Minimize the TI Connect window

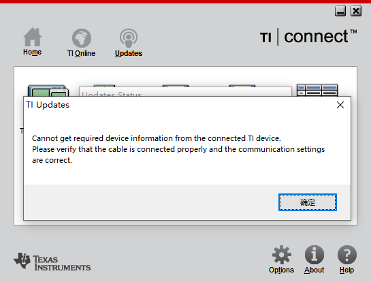click(x=340, y=11)
